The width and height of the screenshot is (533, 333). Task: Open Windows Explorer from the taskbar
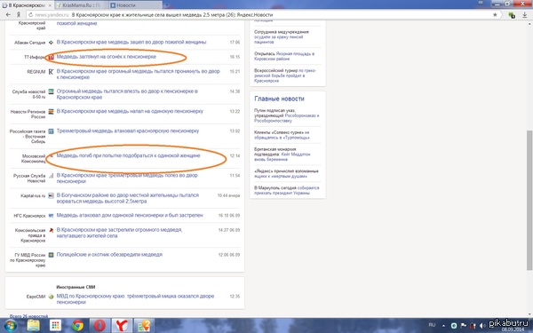(x=34, y=326)
